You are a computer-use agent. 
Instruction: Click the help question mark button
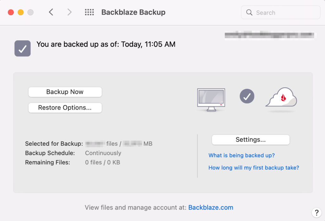pyautogui.click(x=316, y=212)
